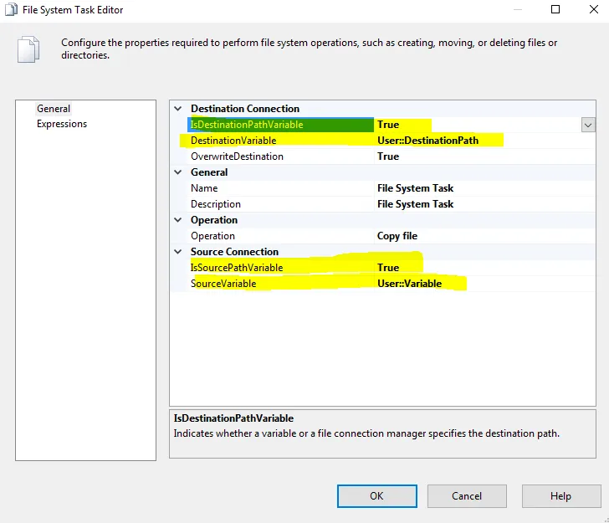The image size is (609, 523).
Task: Click the DestinationVariable property row label
Action: click(x=233, y=141)
